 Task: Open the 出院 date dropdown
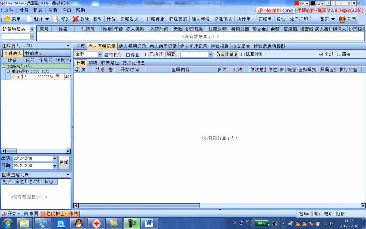pyautogui.click(x=54, y=159)
